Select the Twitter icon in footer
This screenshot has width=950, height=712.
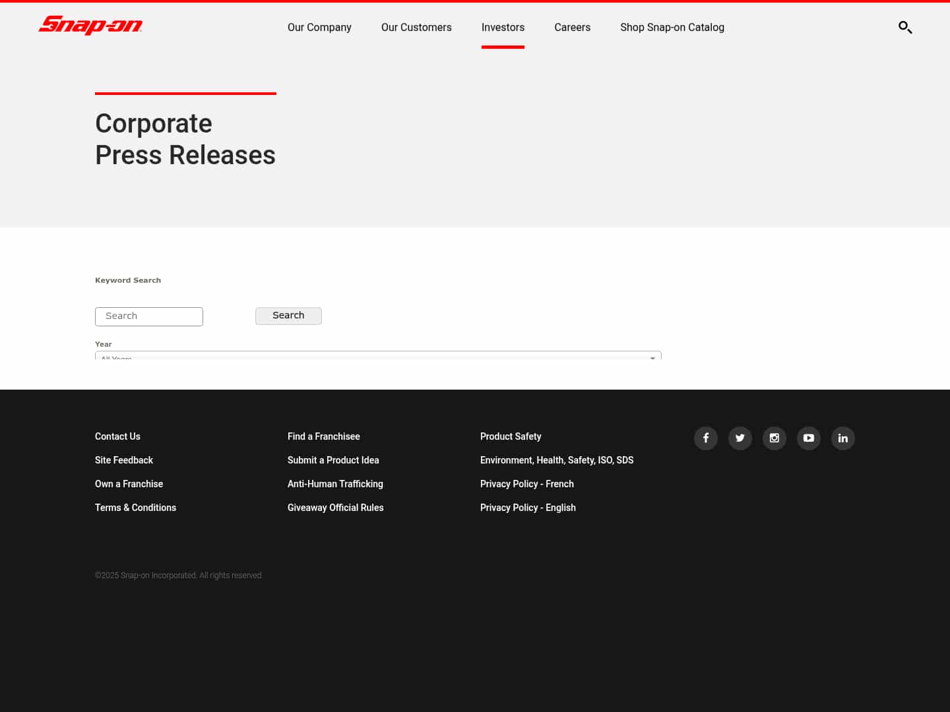(740, 438)
